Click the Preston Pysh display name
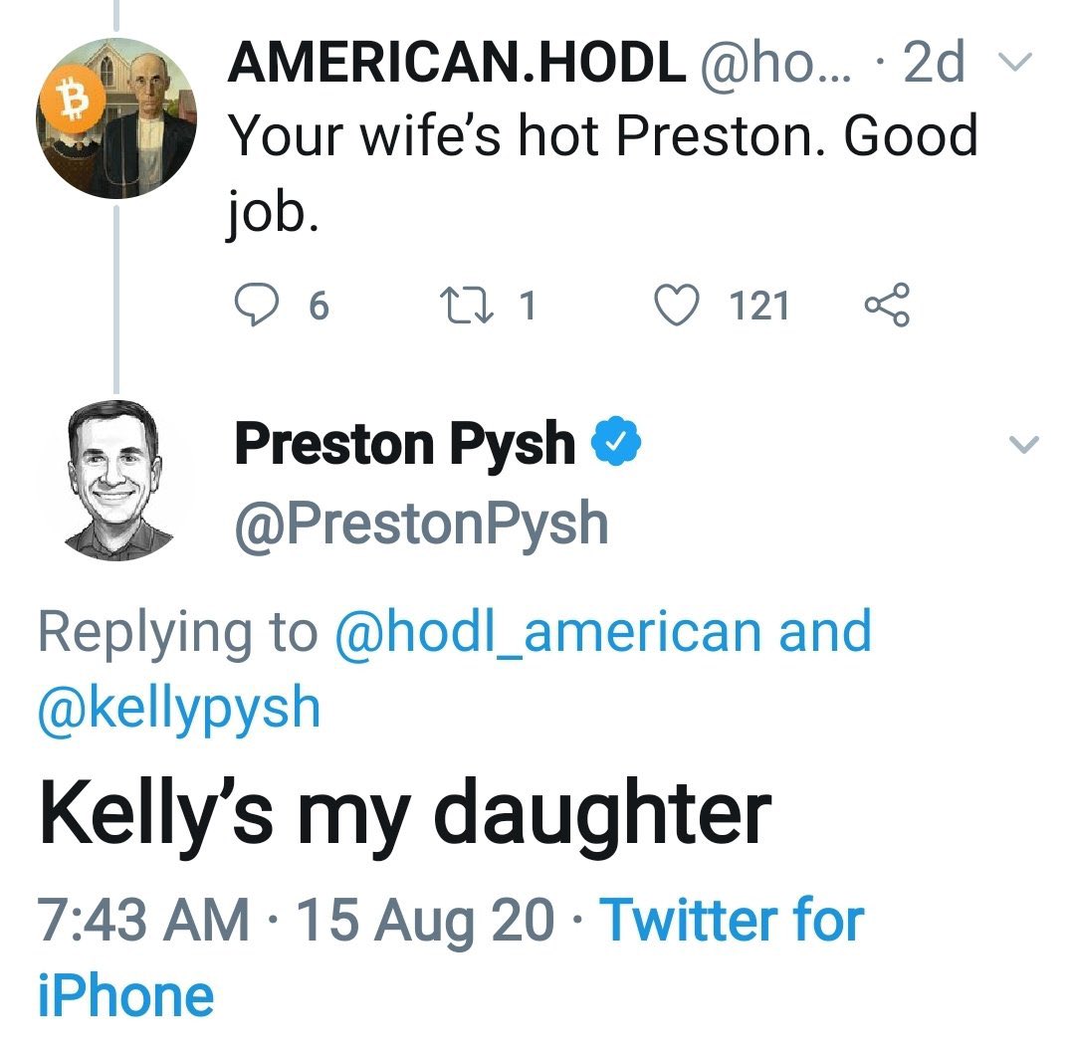The width and height of the screenshot is (1075, 1051). tap(405, 444)
